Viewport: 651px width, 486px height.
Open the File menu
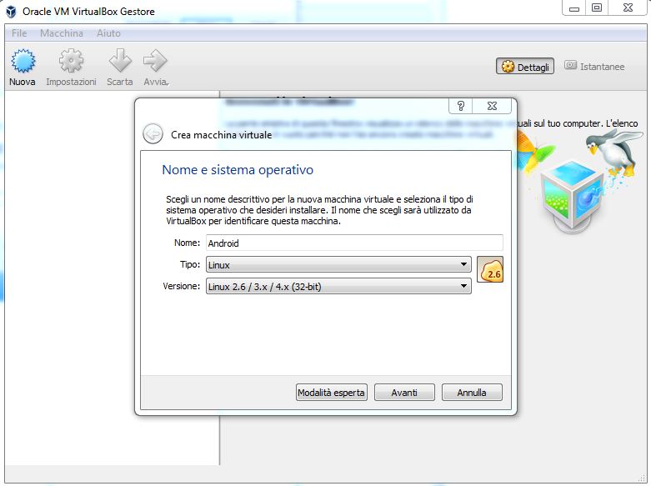pyautogui.click(x=19, y=33)
